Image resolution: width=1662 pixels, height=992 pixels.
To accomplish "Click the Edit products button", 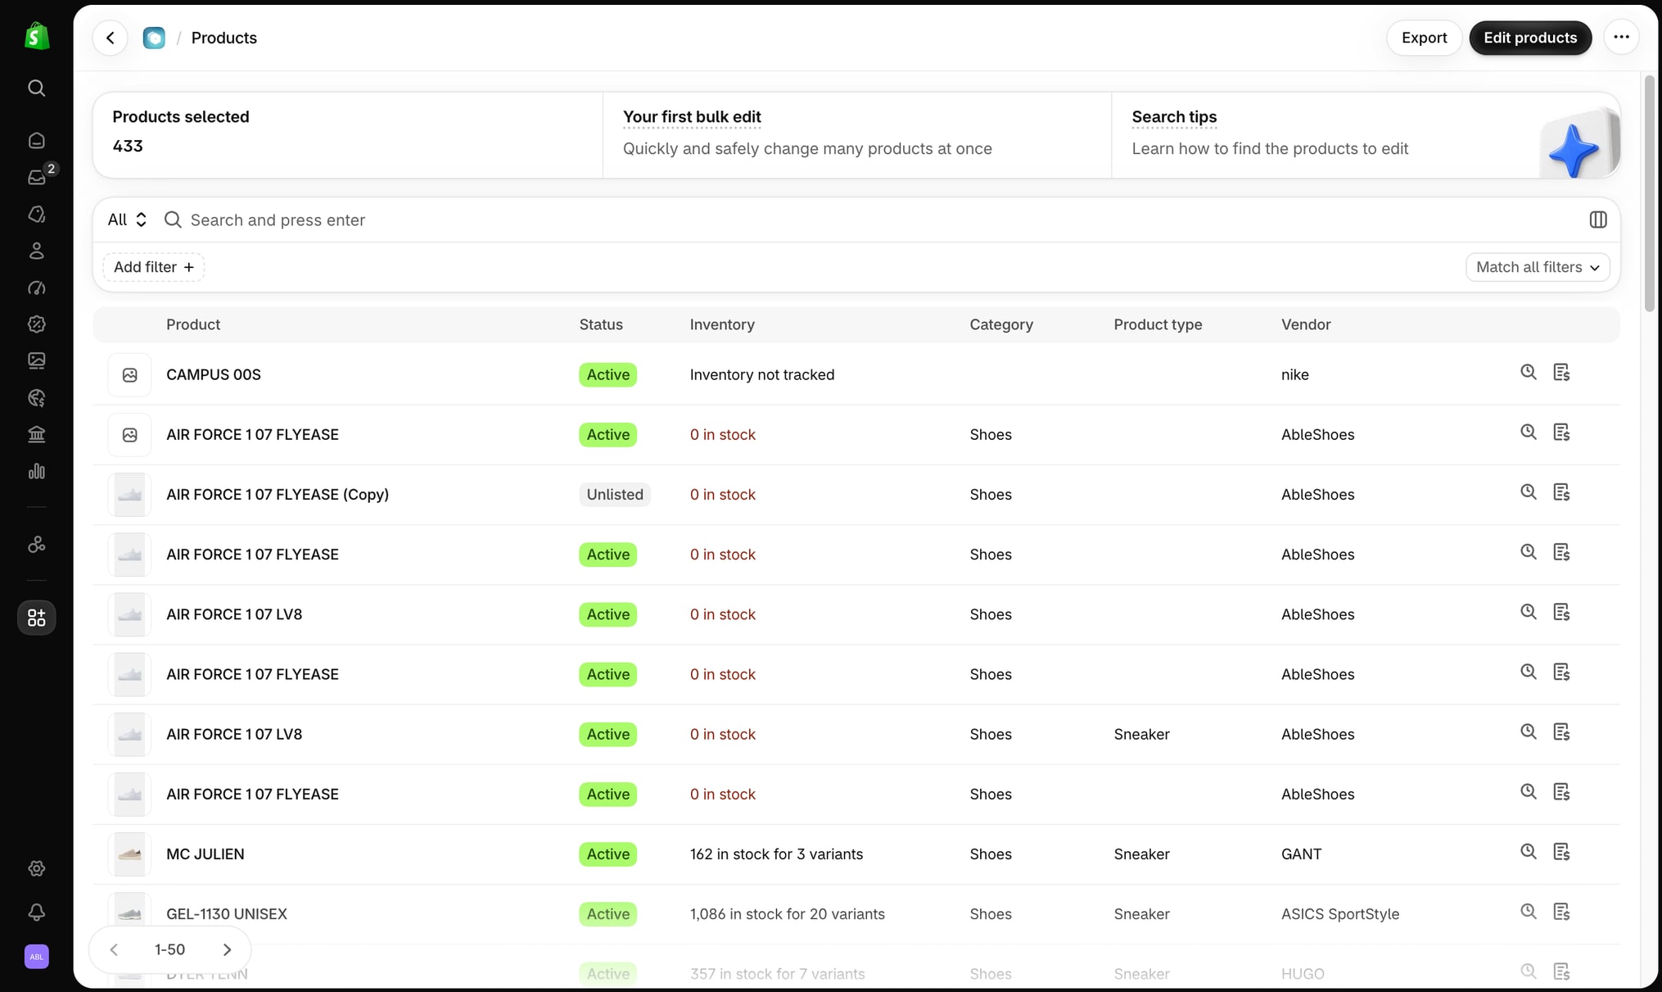I will coord(1530,38).
